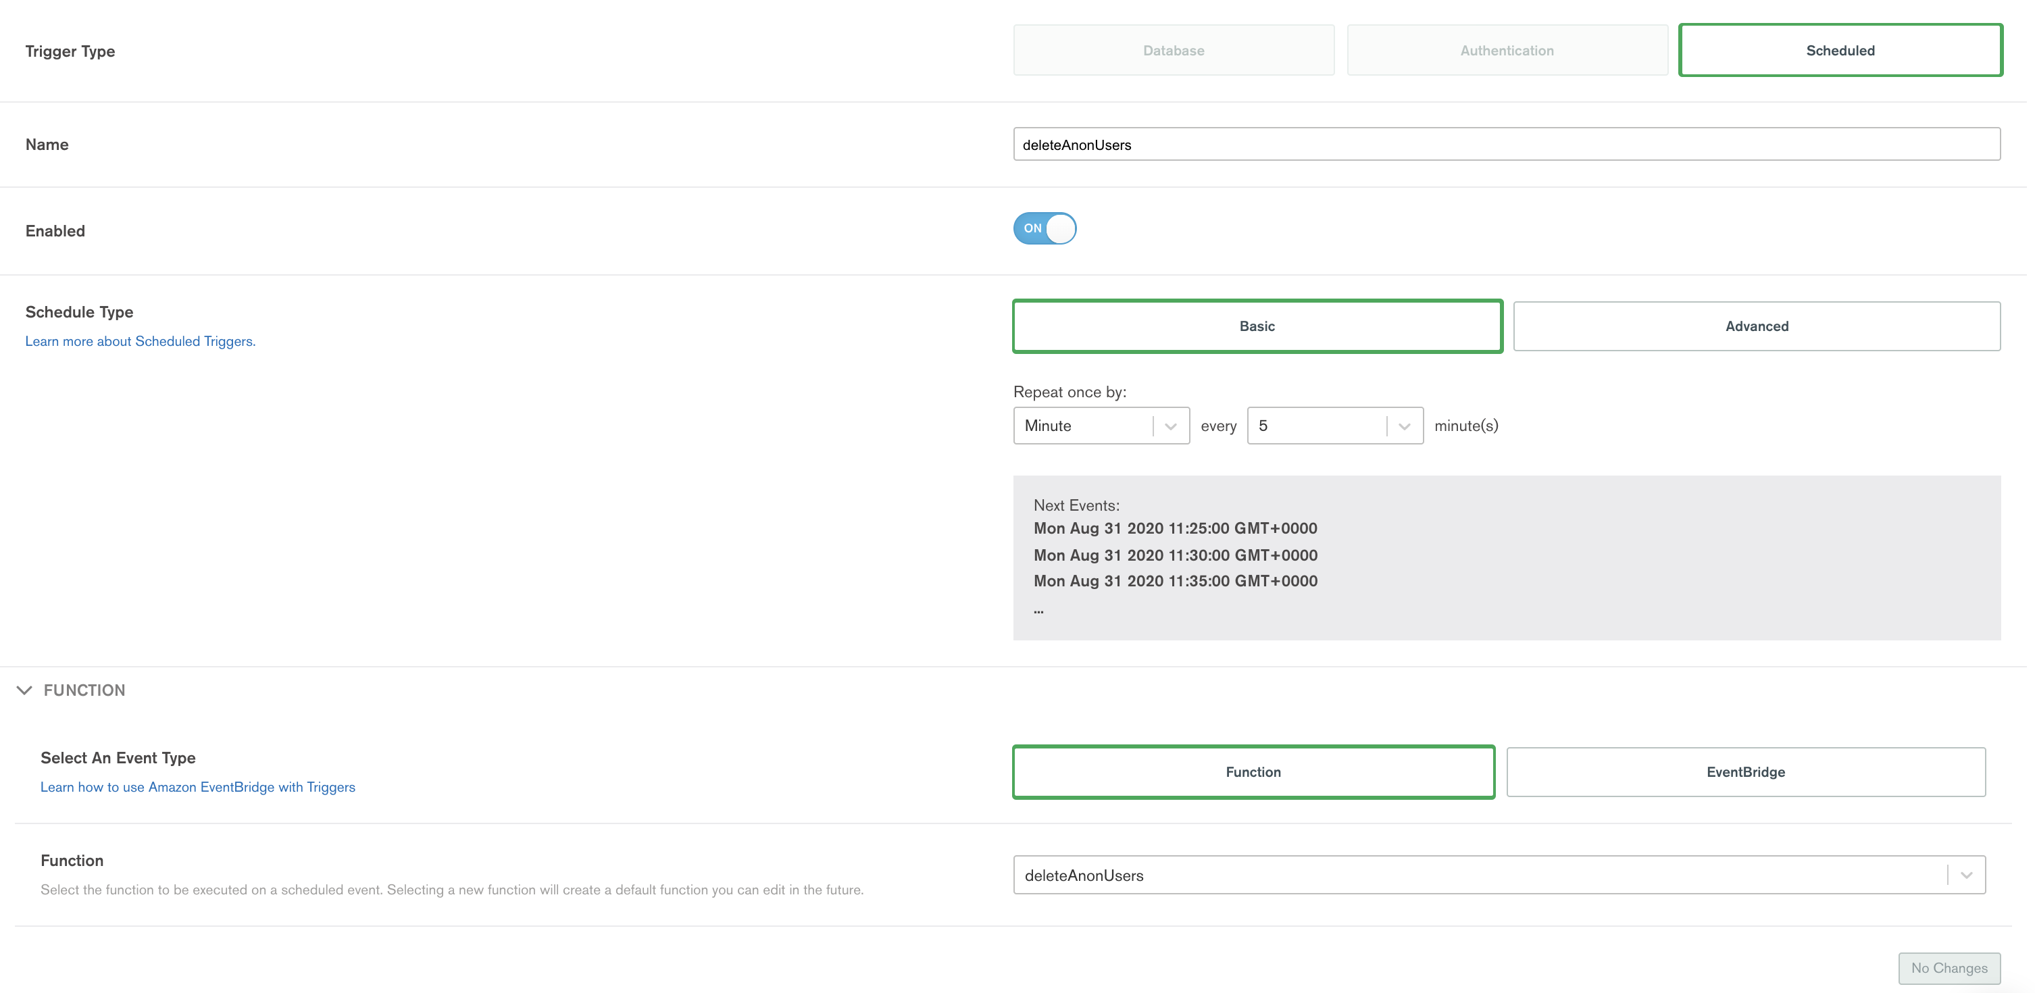Collapse the FUNCTION section chevron
2035x993 pixels.
tap(24, 690)
